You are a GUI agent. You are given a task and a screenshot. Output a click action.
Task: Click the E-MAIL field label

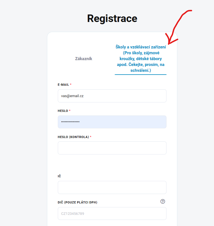(63, 85)
